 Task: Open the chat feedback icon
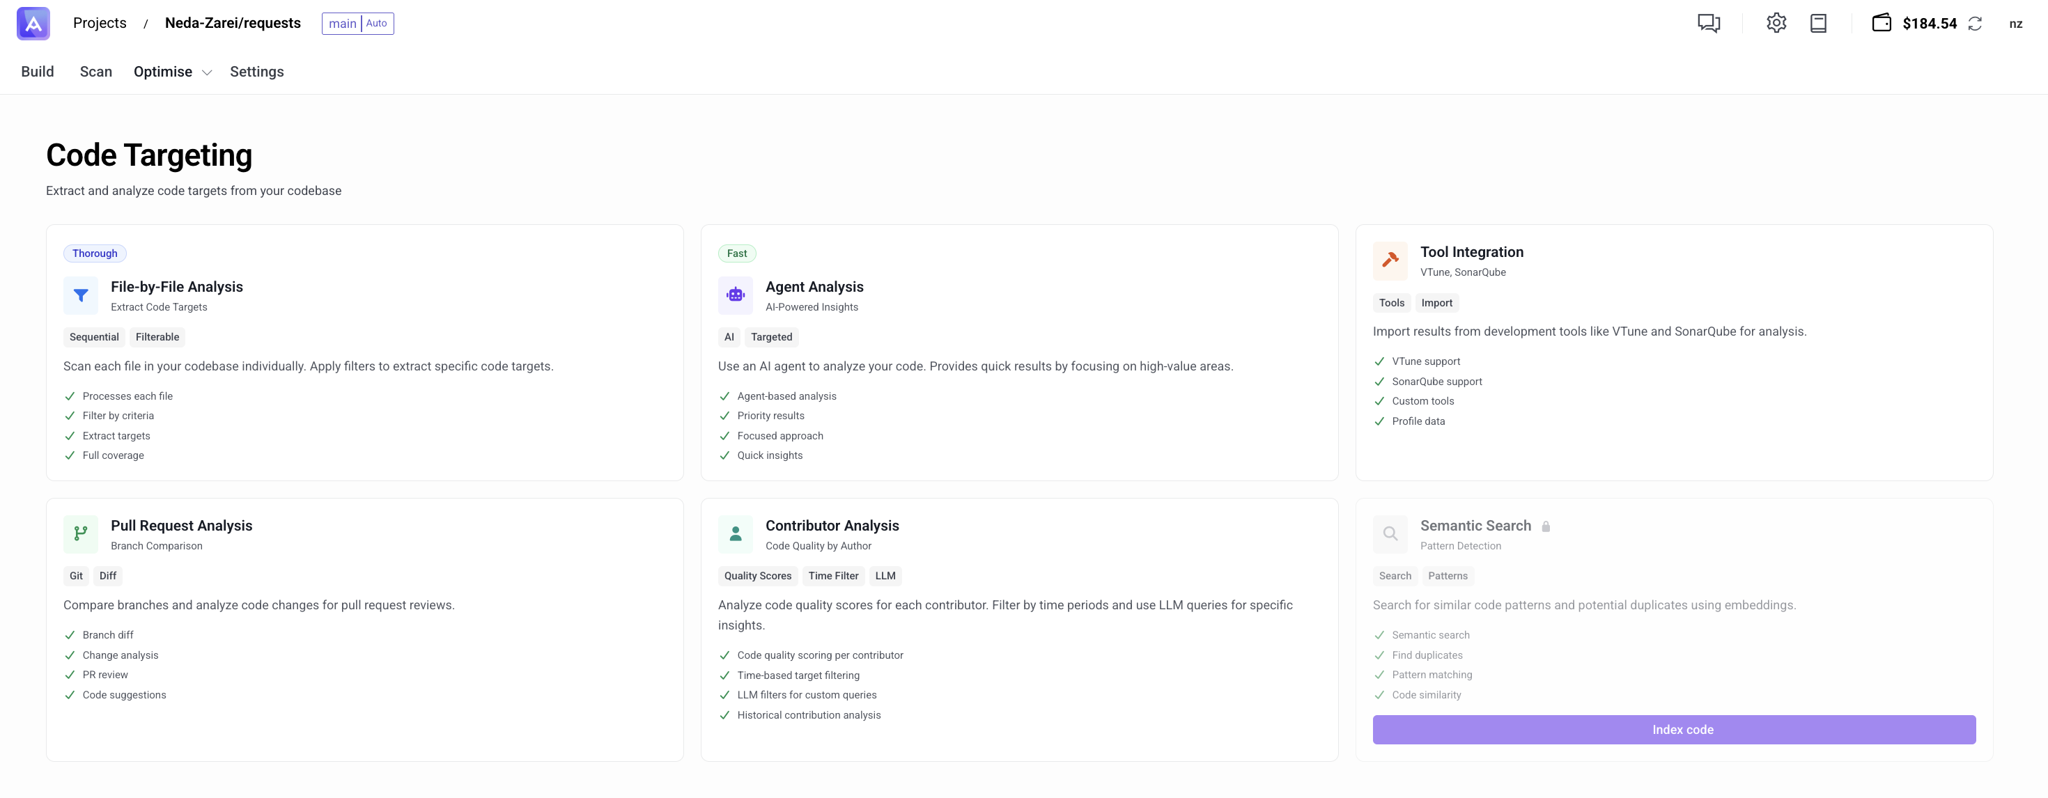(x=1709, y=23)
